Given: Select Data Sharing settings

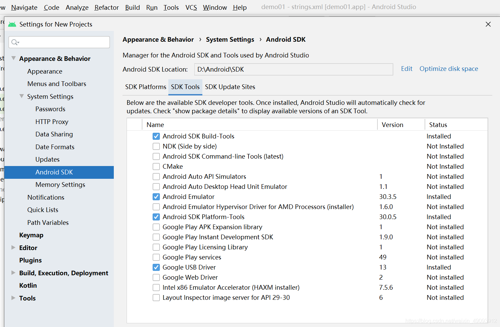Looking at the screenshot, I should point(54,134).
